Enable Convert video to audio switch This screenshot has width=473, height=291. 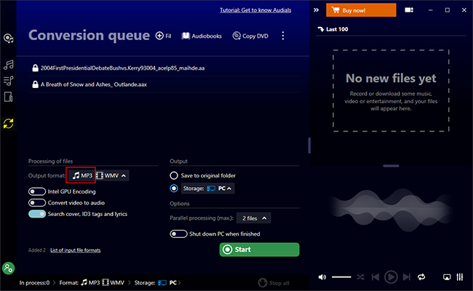[37, 203]
